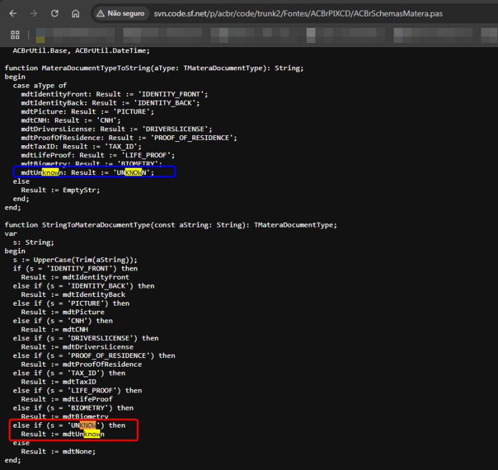Click the line 'Result := mdtPicture'
Image resolution: width=498 pixels, height=470 pixels.
coord(62,312)
